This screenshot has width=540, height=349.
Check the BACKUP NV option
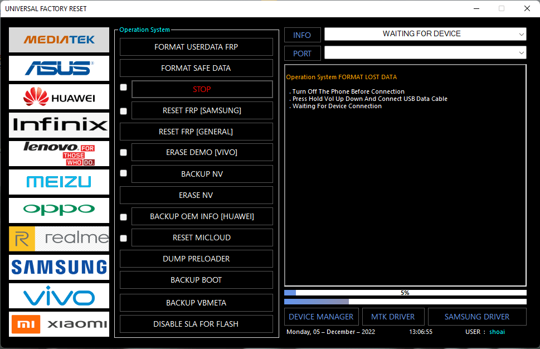[123, 173]
